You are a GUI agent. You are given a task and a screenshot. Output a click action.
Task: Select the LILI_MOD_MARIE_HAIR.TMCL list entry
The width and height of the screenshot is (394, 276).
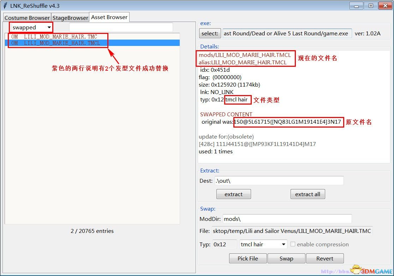pyautogui.click(x=92, y=43)
